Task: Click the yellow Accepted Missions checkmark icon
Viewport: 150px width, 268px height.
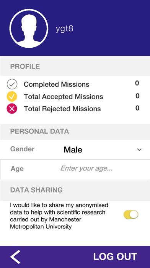Action: tap(12, 97)
